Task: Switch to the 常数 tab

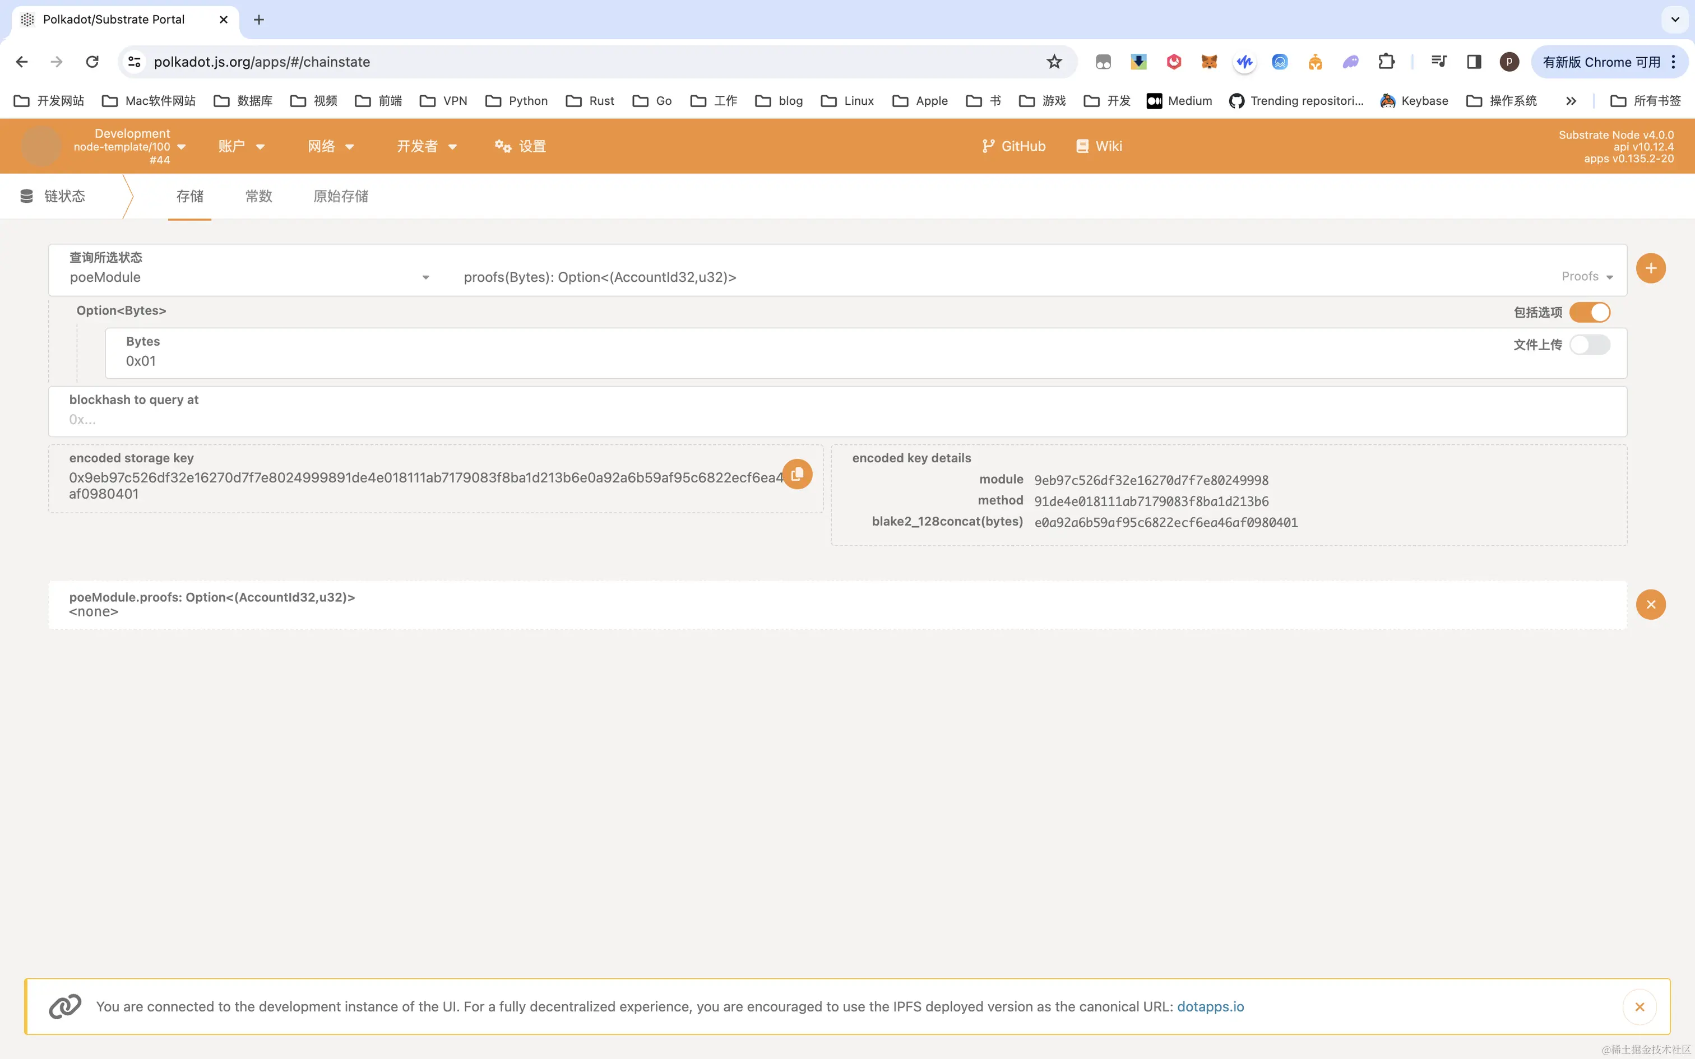Action: (x=258, y=196)
